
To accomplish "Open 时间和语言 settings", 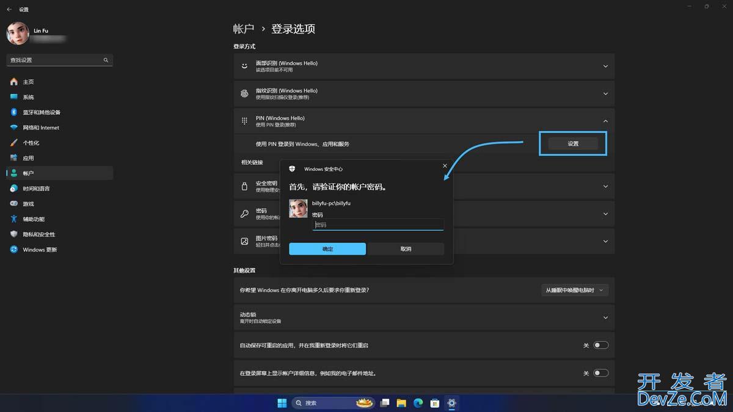I will pyautogui.click(x=59, y=189).
